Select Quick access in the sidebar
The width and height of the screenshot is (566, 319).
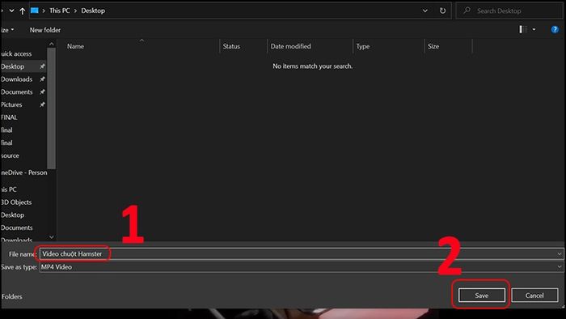coord(16,53)
